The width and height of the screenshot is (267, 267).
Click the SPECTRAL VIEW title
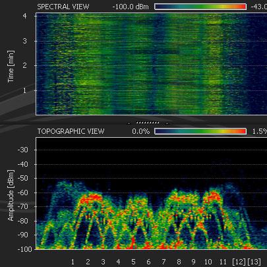click(x=63, y=7)
